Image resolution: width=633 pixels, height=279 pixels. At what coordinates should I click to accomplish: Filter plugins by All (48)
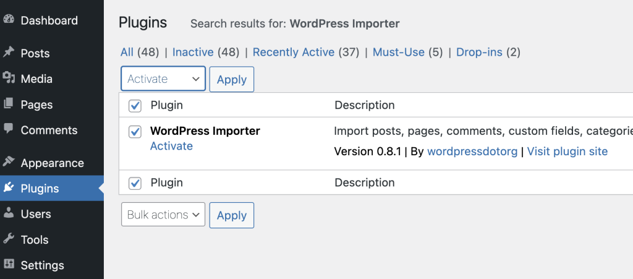140,52
